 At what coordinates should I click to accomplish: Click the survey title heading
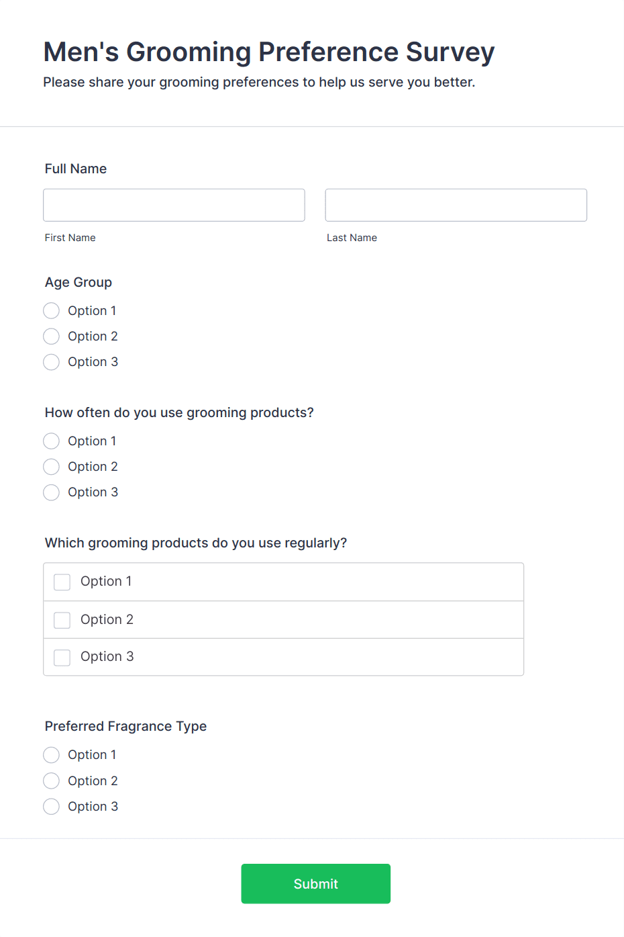[x=268, y=52]
